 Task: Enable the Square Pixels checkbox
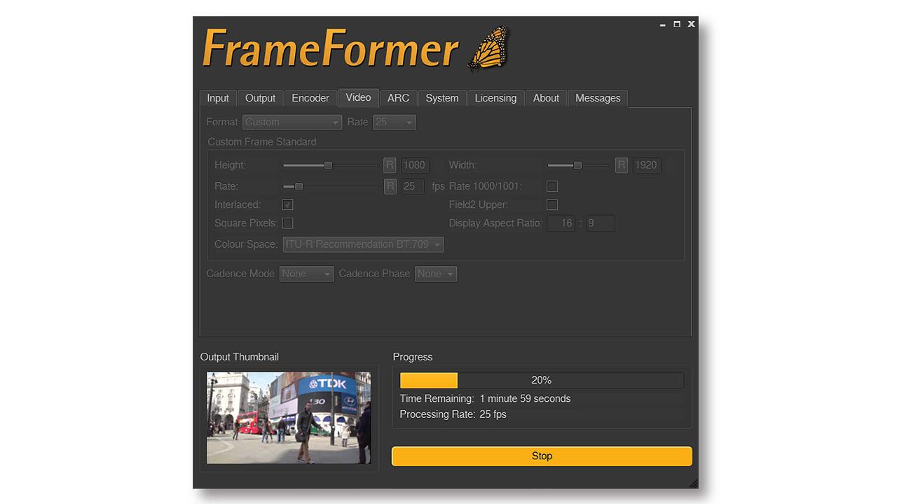click(287, 223)
